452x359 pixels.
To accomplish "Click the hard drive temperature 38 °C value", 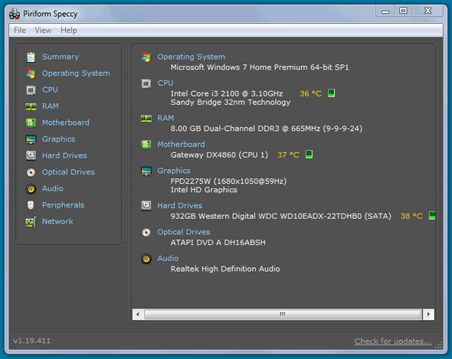I will click(x=411, y=216).
